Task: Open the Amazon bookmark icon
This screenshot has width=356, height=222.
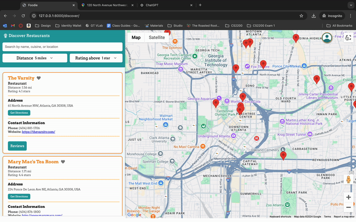Action: pos(28,26)
